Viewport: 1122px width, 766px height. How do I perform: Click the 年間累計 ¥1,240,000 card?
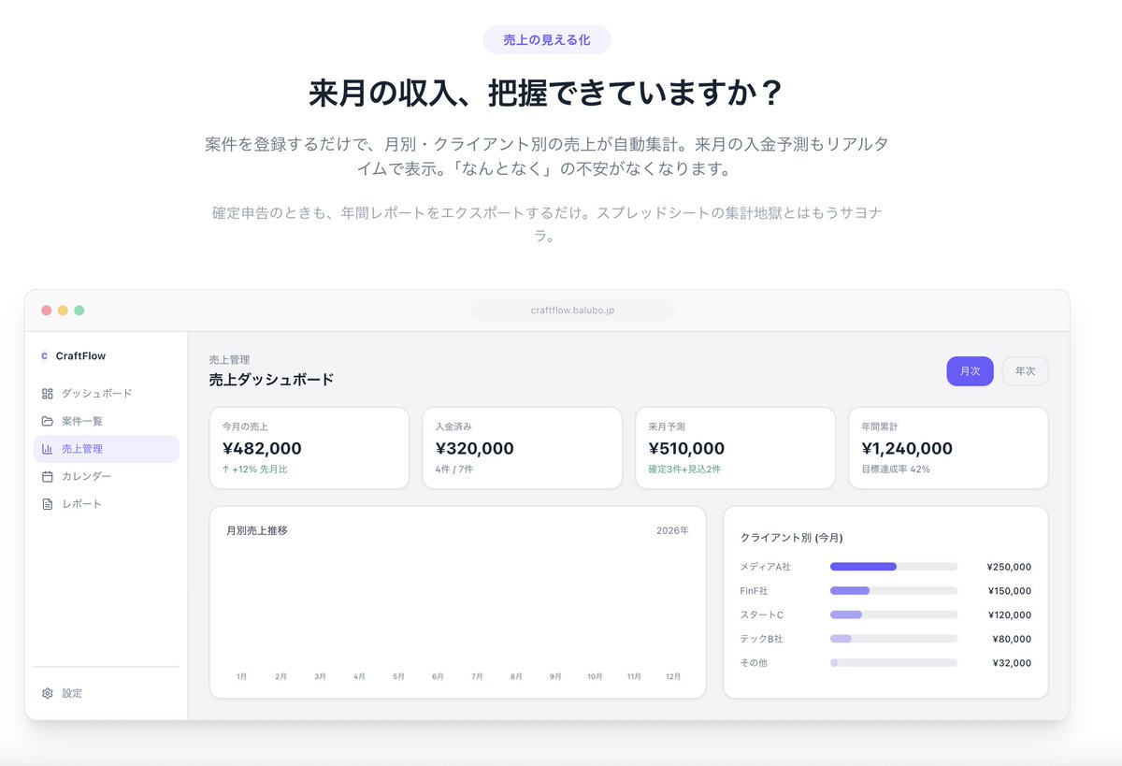coord(948,448)
